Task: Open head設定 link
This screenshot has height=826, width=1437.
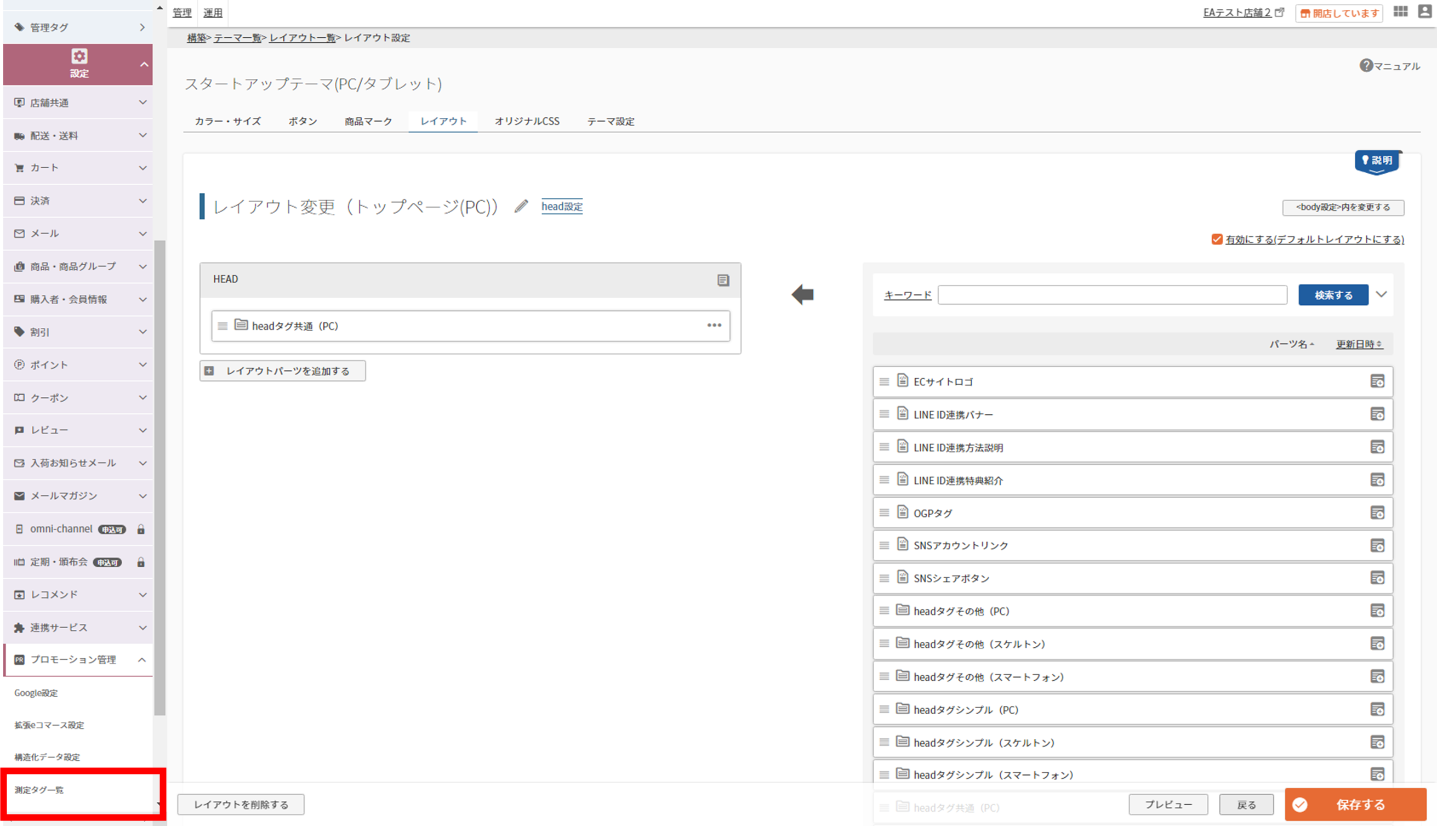Action: [561, 207]
